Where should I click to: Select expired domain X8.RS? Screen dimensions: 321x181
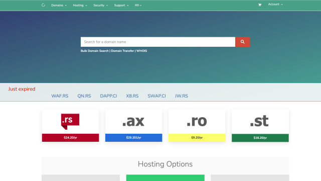click(x=132, y=96)
